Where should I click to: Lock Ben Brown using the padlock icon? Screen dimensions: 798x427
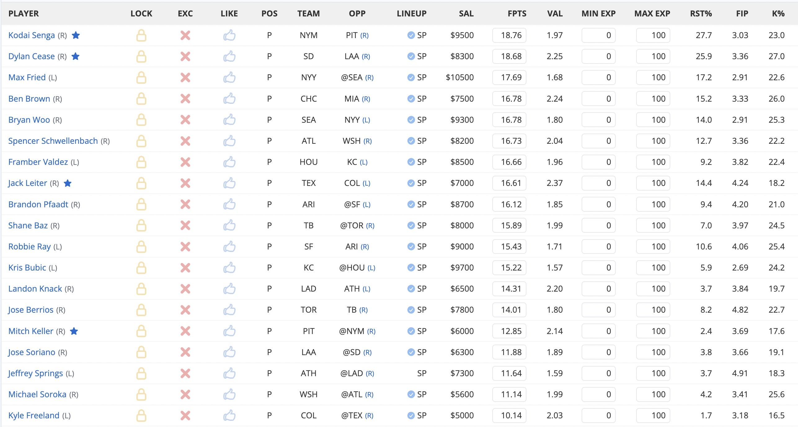pyautogui.click(x=141, y=99)
